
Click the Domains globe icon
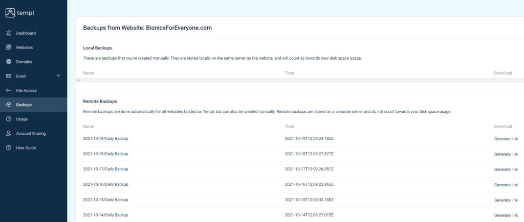9,62
